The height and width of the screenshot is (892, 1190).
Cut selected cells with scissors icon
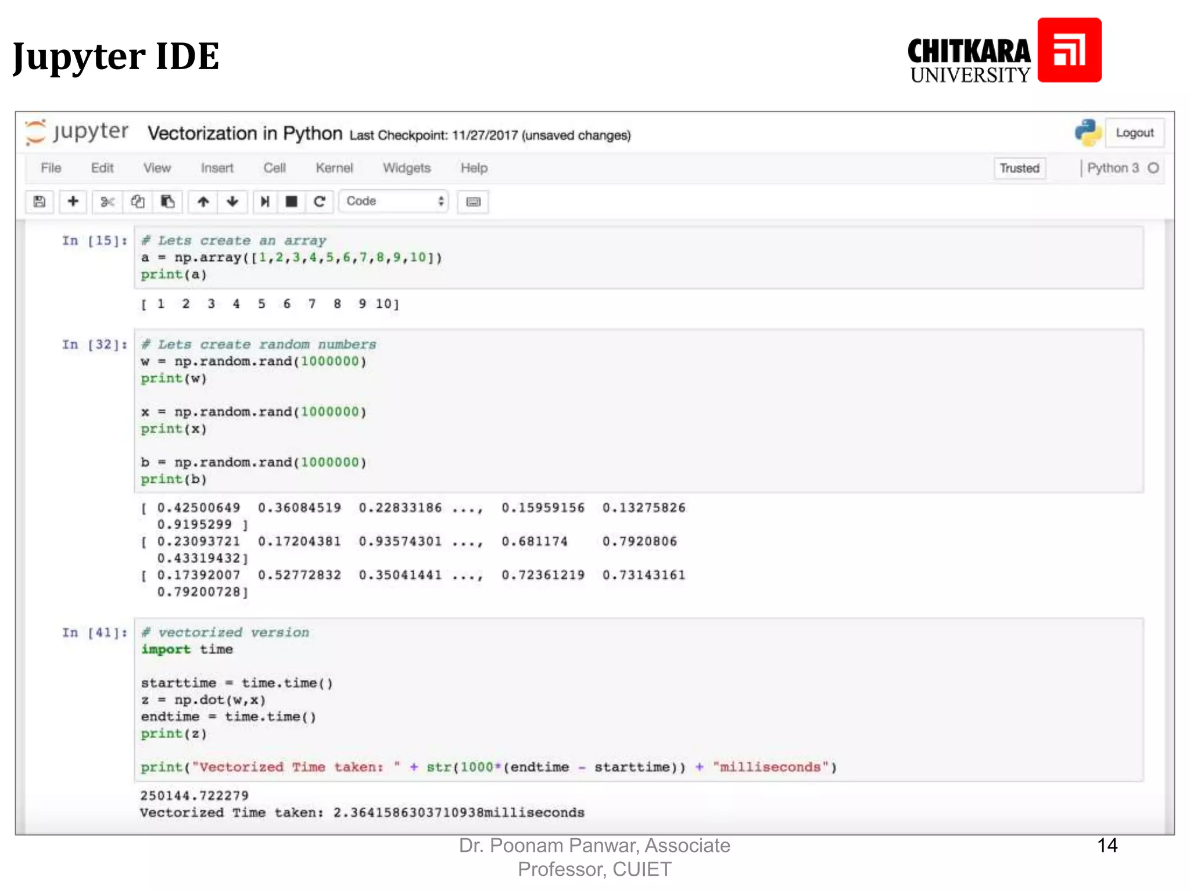(x=107, y=202)
